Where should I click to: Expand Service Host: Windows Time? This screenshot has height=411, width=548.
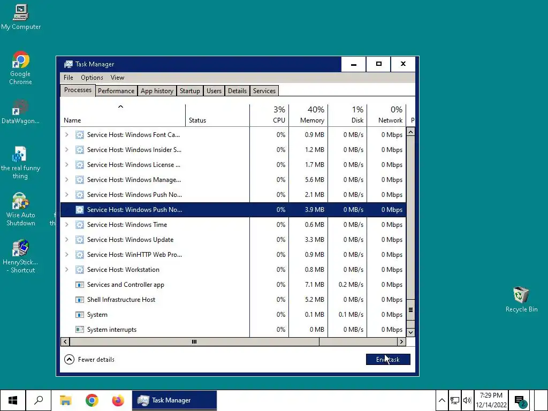67,225
